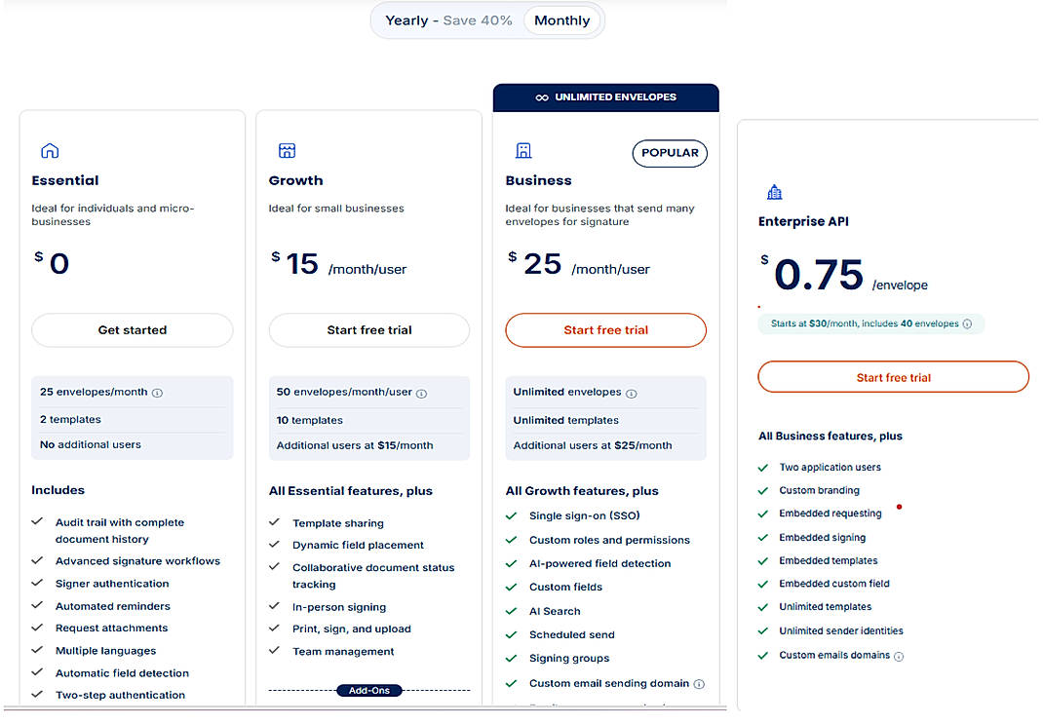Image resolution: width=1043 pixels, height=724 pixels.
Task: Click the Enterprise API building icon
Action: (x=774, y=193)
